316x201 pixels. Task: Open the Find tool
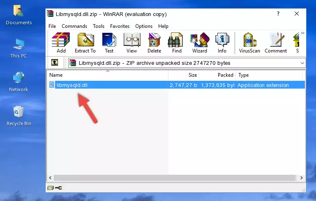(177, 43)
